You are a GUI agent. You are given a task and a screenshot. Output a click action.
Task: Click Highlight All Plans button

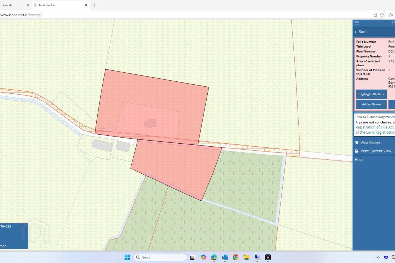371,94
